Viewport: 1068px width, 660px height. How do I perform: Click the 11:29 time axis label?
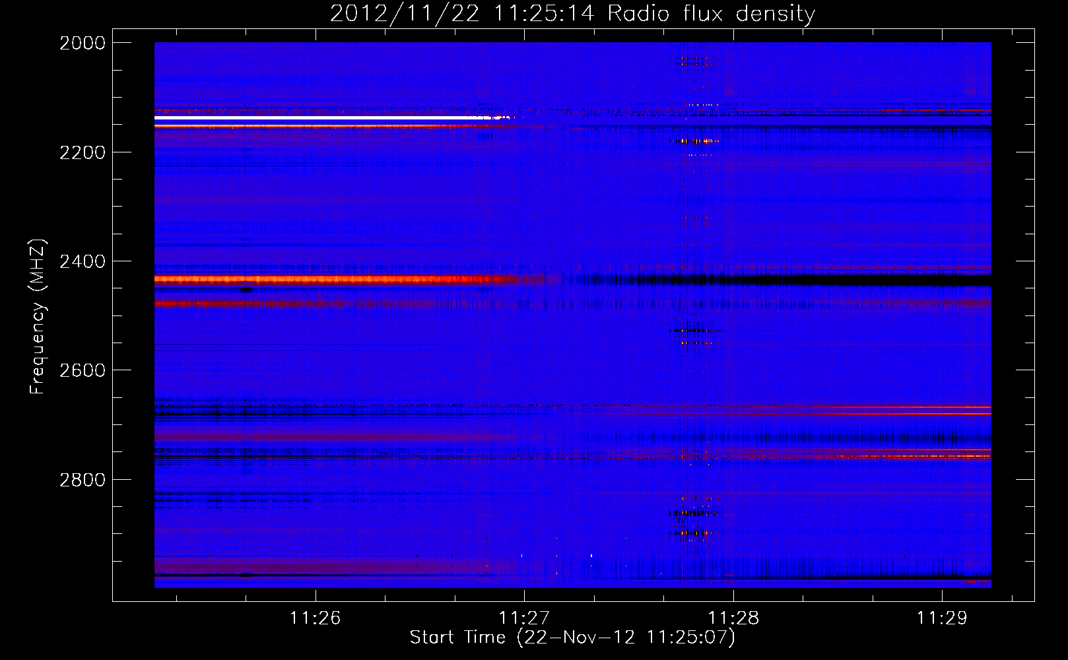(942, 618)
